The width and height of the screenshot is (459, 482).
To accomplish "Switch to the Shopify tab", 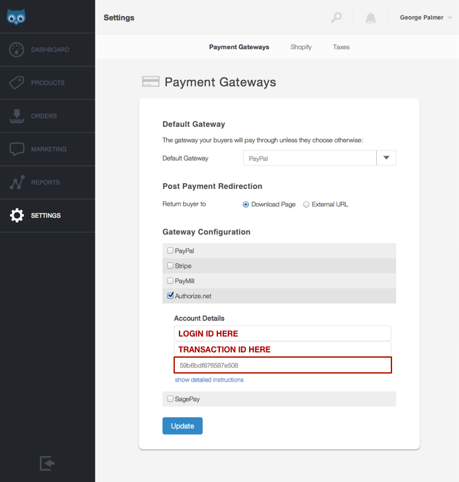I will point(301,47).
